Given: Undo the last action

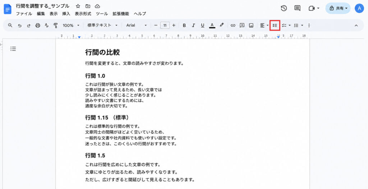Looking at the screenshot, I should click(20, 25).
